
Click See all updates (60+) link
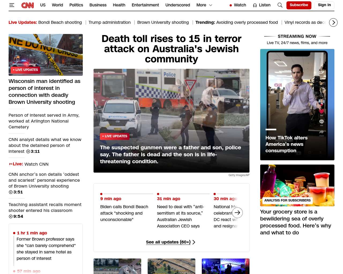click(x=168, y=242)
